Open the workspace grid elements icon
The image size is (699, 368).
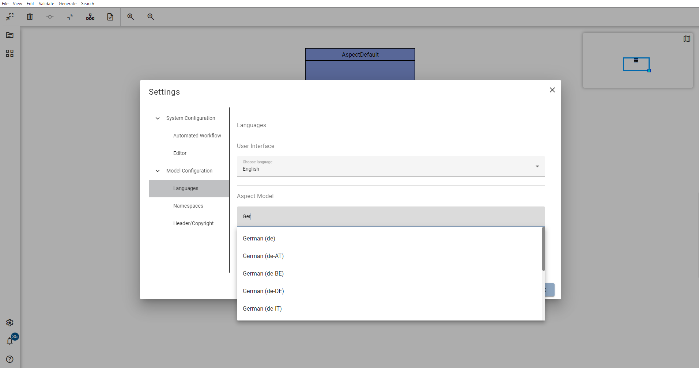(10, 53)
